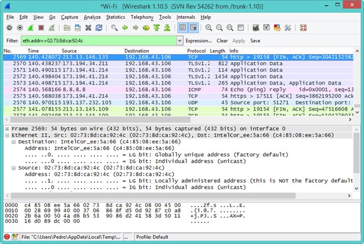Sort packets by Destination column header
364x244 pixels.
136,51
